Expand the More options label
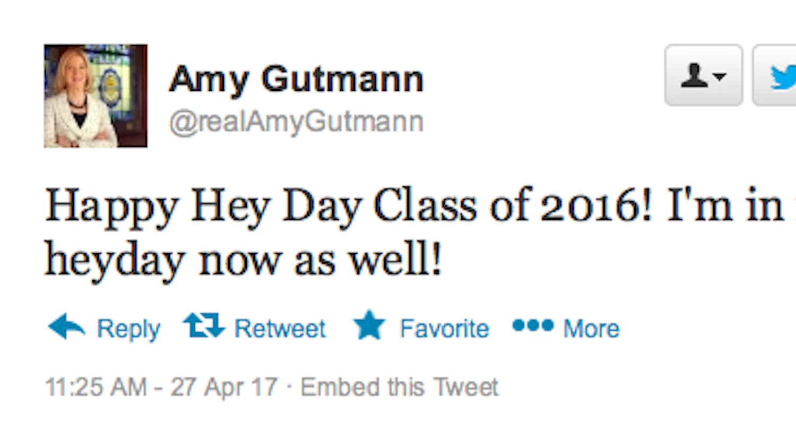The width and height of the screenshot is (796, 448). pyautogui.click(x=591, y=329)
